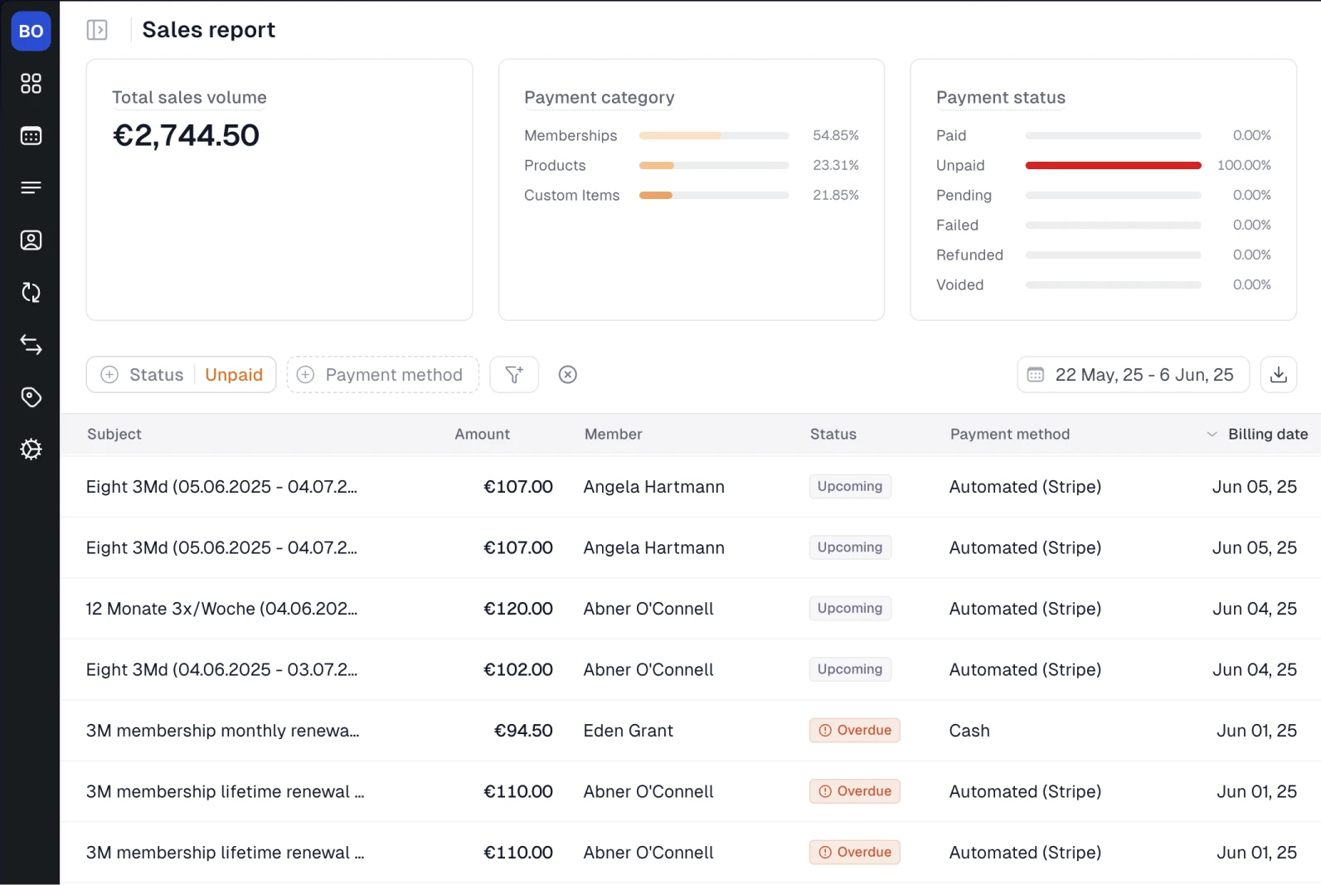Screen dimensions: 1321x885
Task: Click the 54.85% Memberships percentage
Action: coord(836,136)
